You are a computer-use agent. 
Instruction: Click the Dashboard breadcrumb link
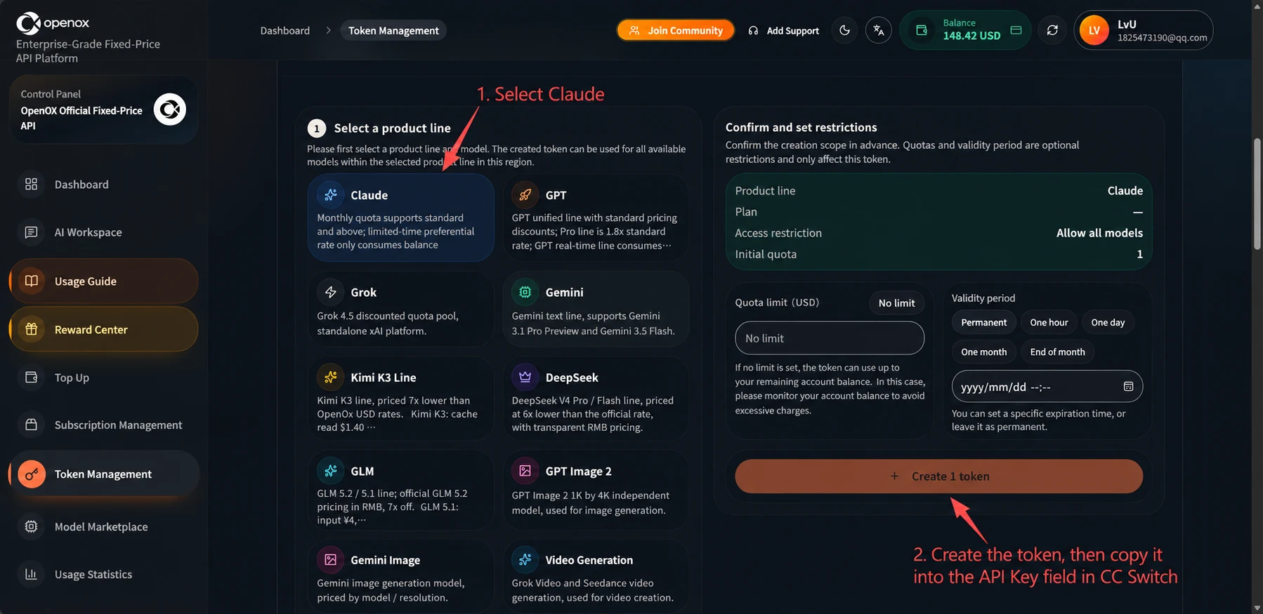[x=284, y=30]
